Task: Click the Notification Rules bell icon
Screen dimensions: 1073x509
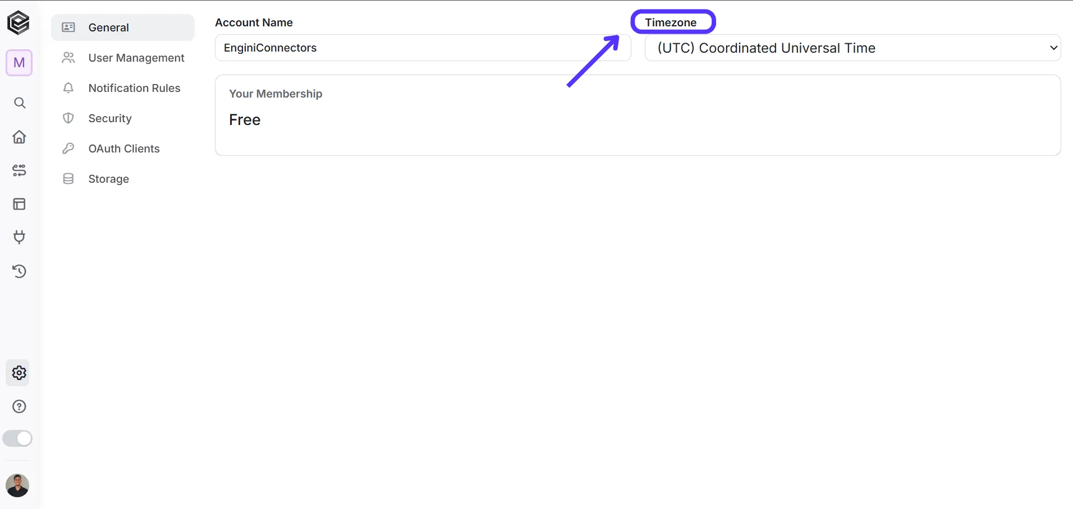Action: 68,88
